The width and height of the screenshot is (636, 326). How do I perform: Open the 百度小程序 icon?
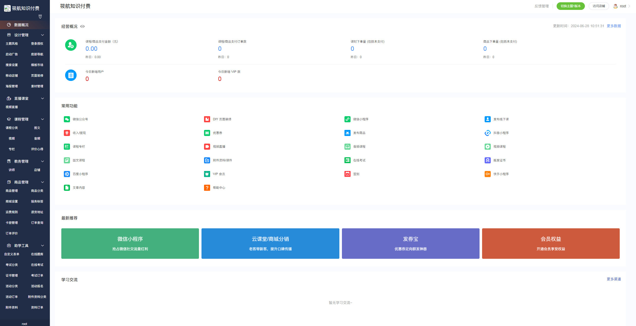pos(67,174)
